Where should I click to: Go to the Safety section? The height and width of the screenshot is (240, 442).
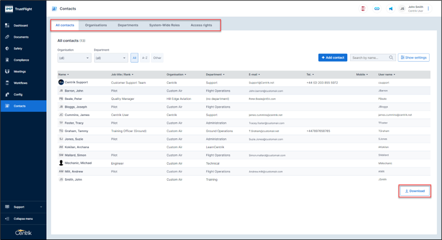tap(18, 48)
